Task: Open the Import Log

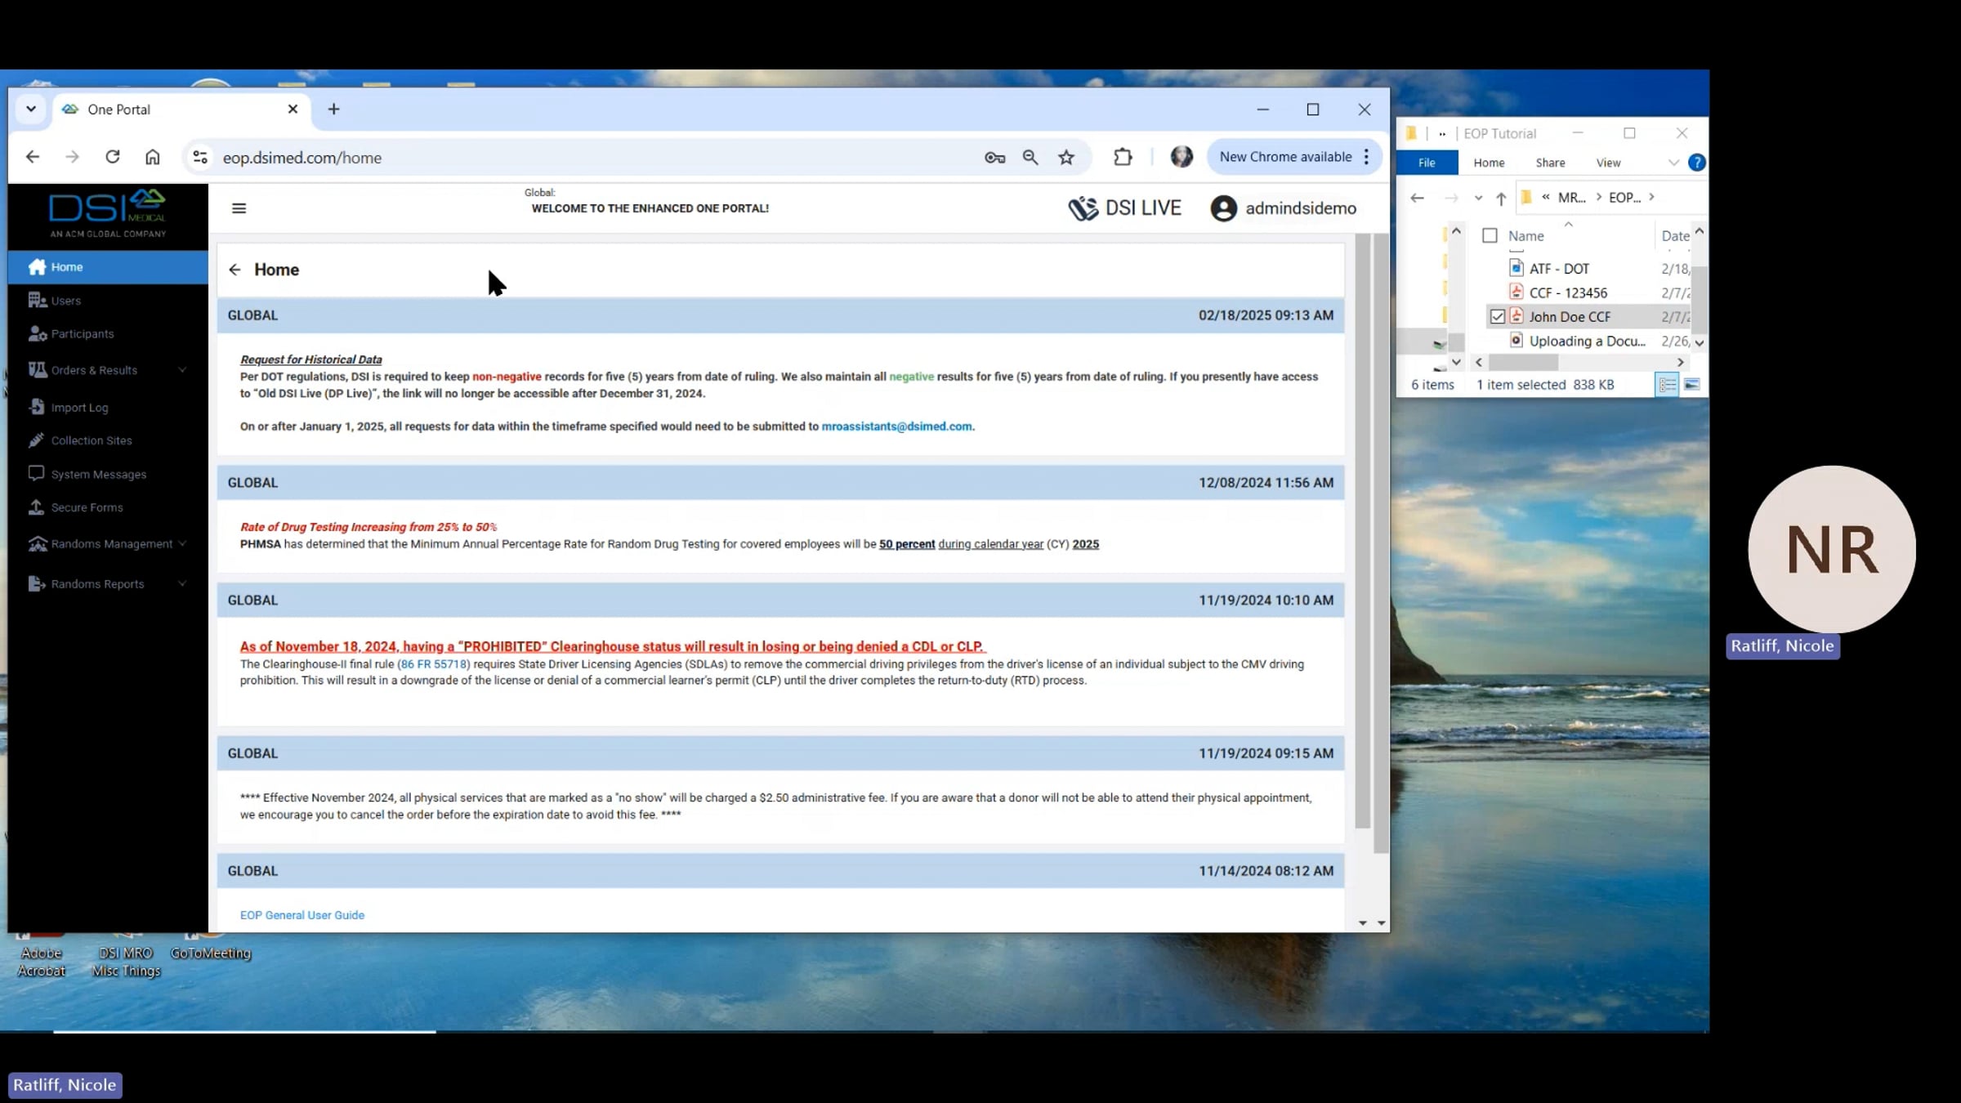Action: [x=78, y=407]
